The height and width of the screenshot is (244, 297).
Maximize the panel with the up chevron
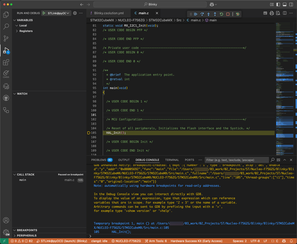(x=285, y=160)
